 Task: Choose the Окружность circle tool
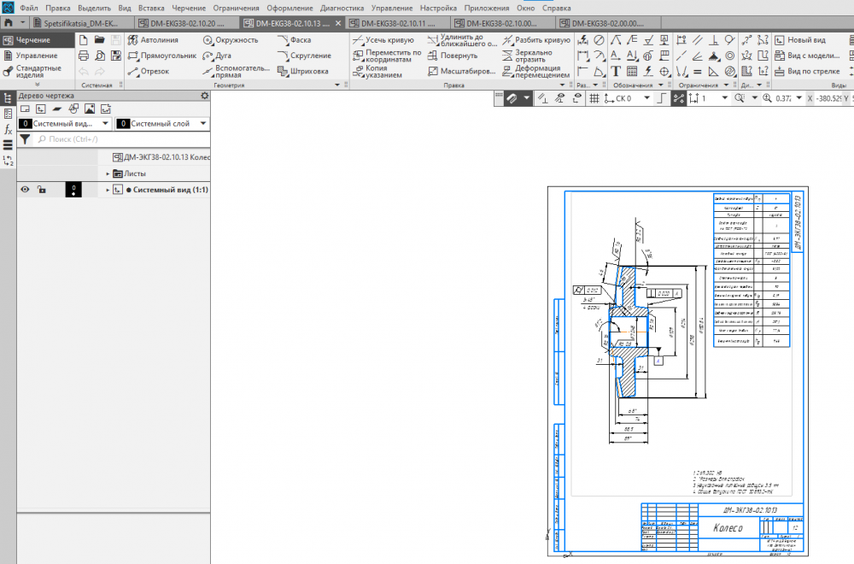[231, 40]
